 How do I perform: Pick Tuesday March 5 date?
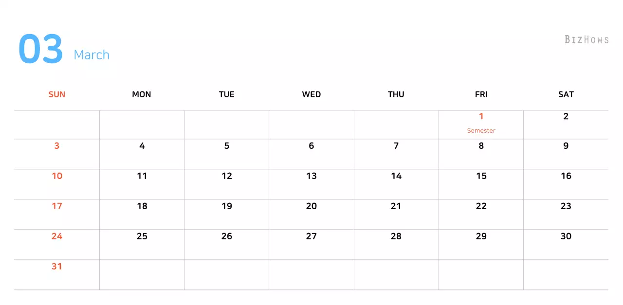(226, 146)
